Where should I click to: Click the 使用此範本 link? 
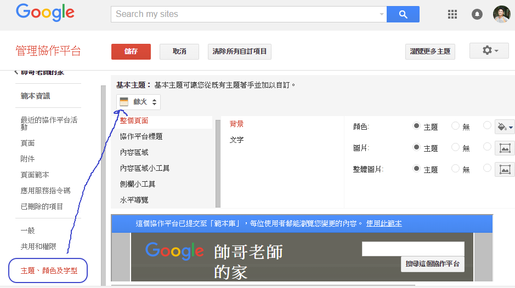click(384, 223)
